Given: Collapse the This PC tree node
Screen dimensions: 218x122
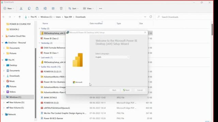Looking at the screenshot, I should tap(2, 60).
